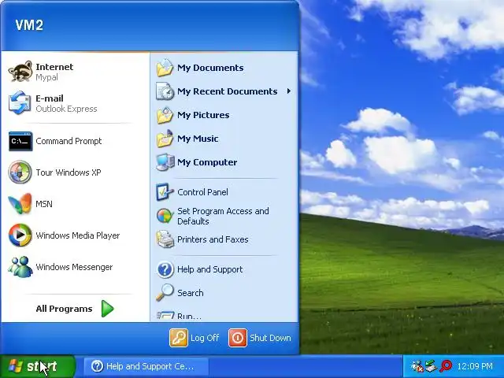The image size is (504, 378).
Task: Click the Shut Down text
Action: click(x=270, y=338)
